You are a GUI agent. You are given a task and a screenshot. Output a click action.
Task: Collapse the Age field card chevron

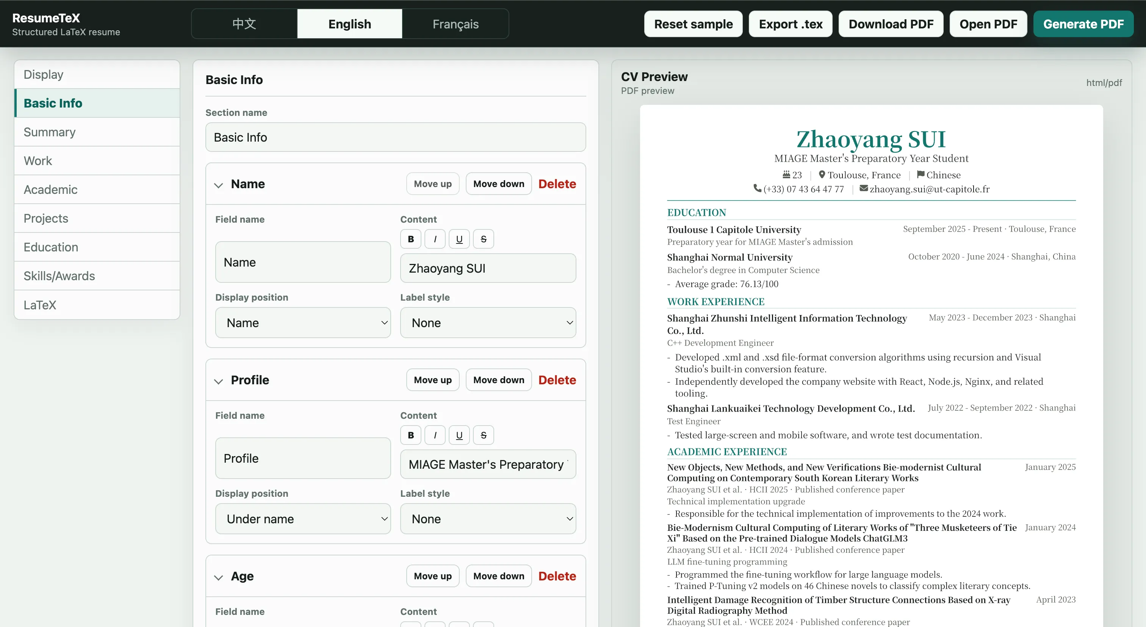point(218,577)
